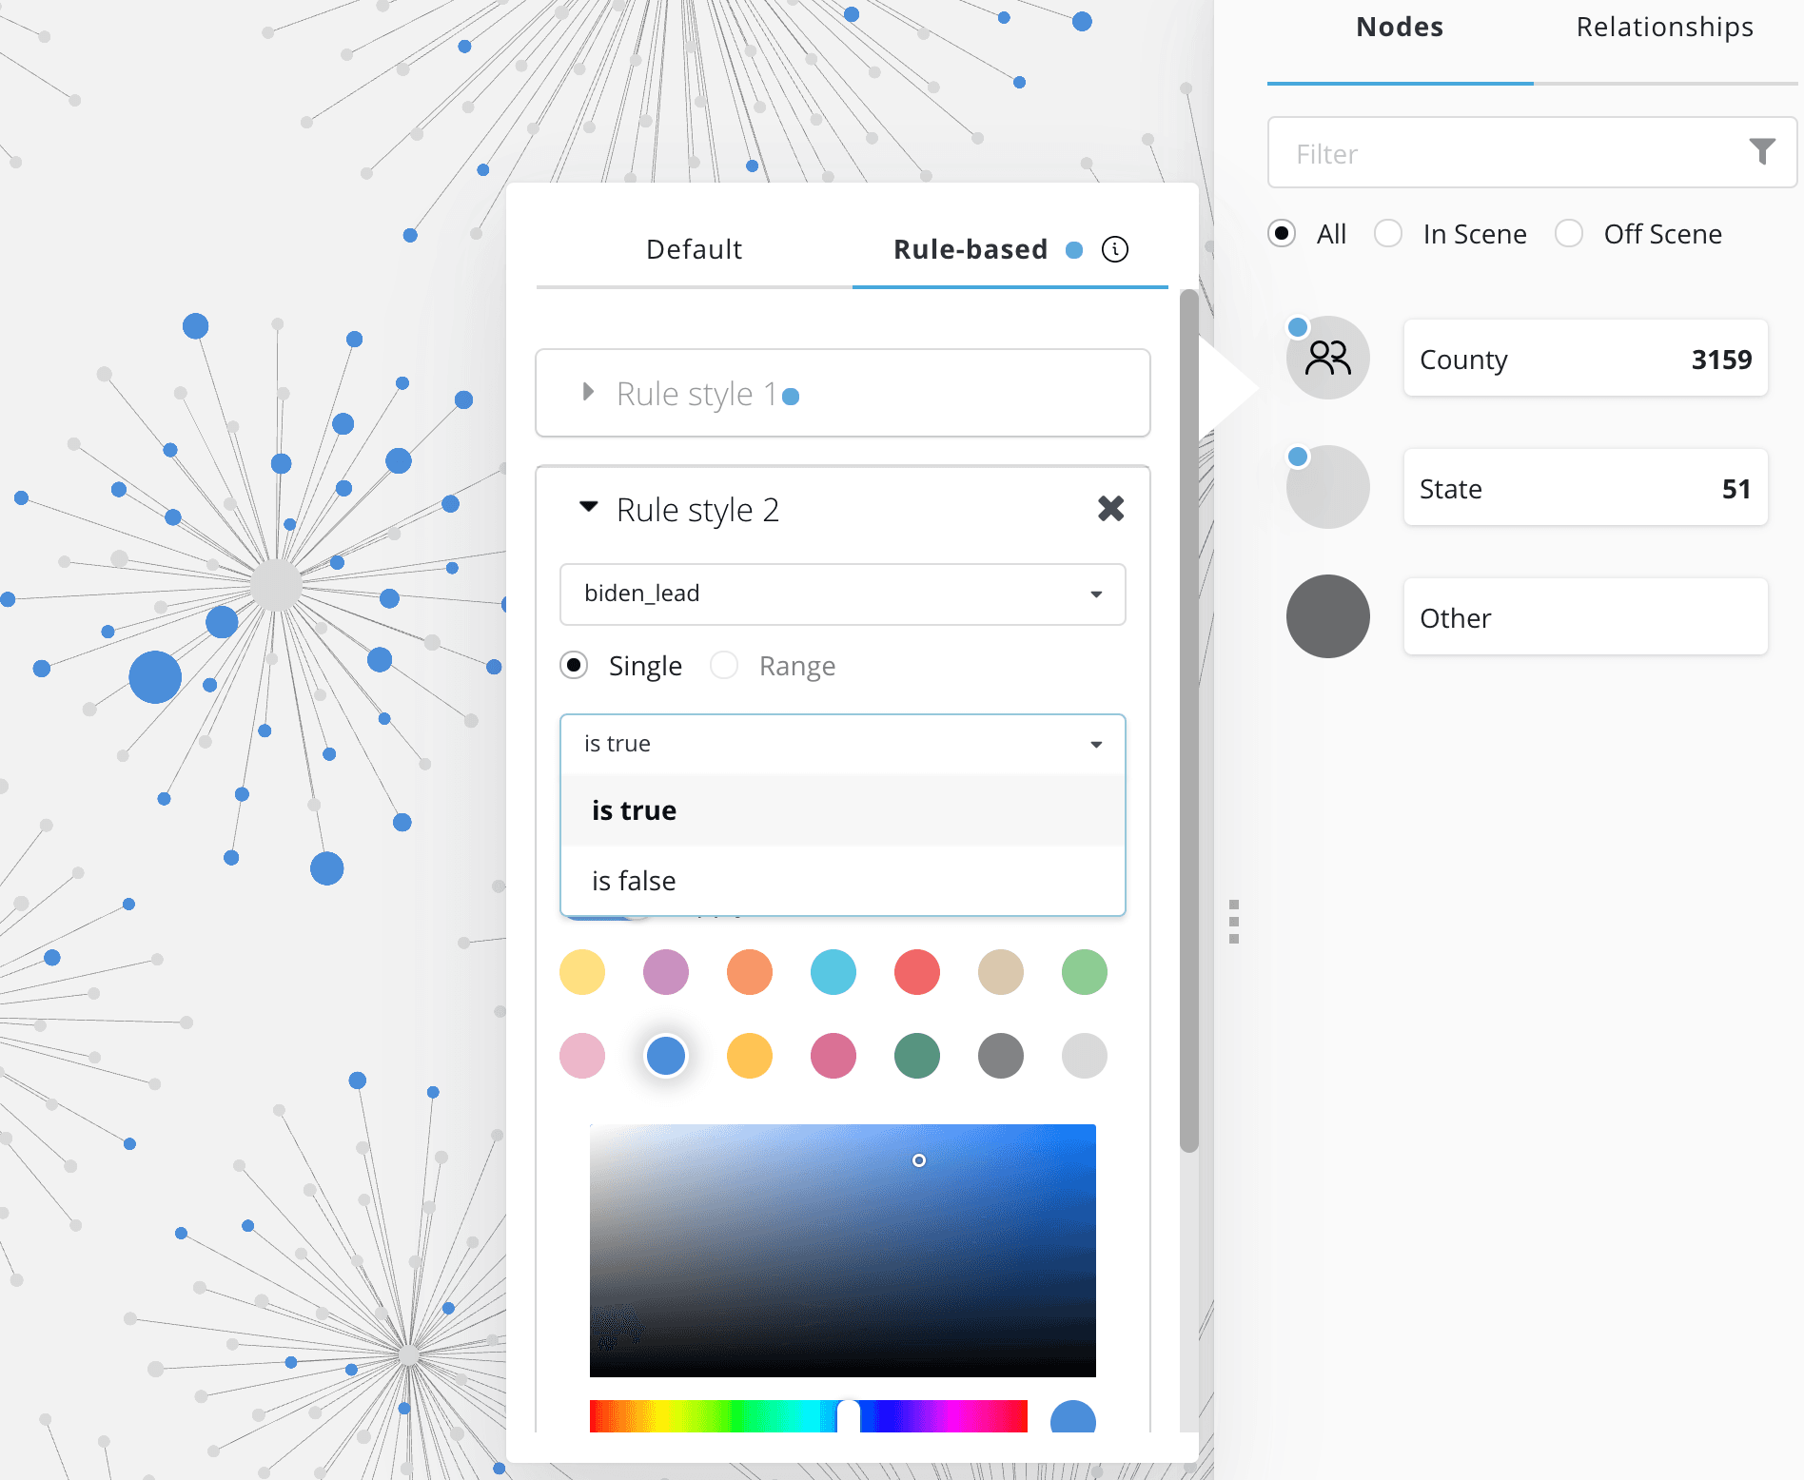This screenshot has width=1804, height=1480.
Task: Switch to the Default style tab
Action: coord(694,249)
